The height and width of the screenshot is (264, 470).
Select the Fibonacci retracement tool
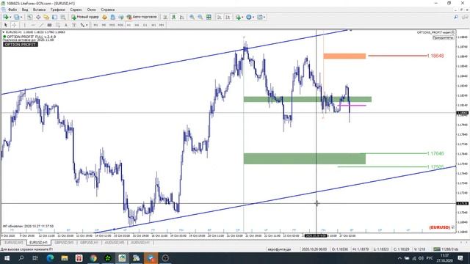[x=58, y=25]
